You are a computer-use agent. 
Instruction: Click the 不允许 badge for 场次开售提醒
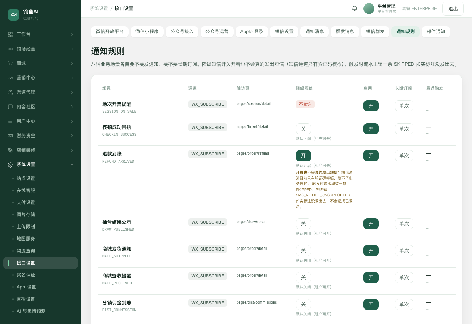click(305, 104)
